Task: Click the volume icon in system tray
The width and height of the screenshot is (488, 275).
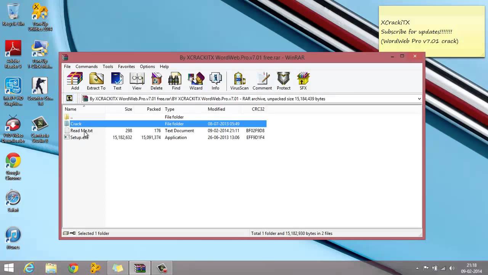Action: point(452,268)
